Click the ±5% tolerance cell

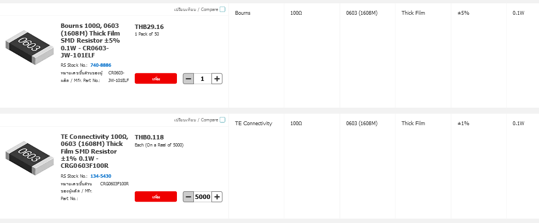coord(463,13)
